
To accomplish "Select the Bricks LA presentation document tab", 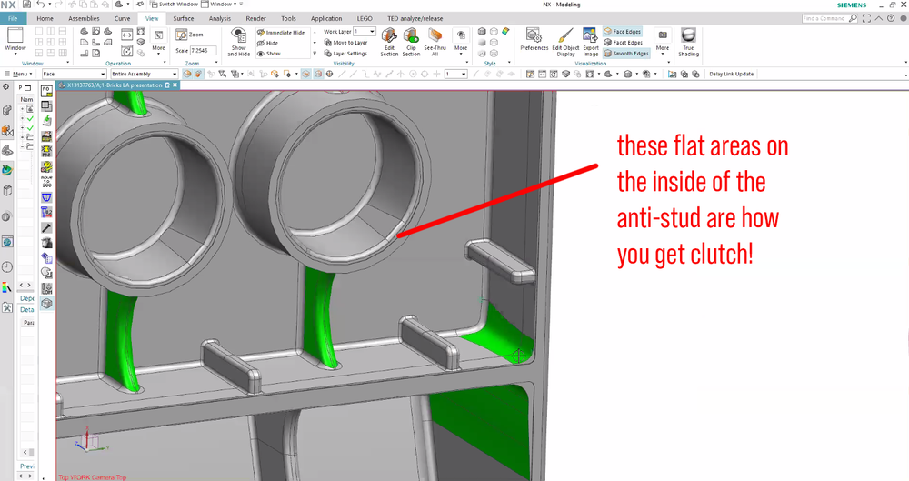I will pos(115,85).
